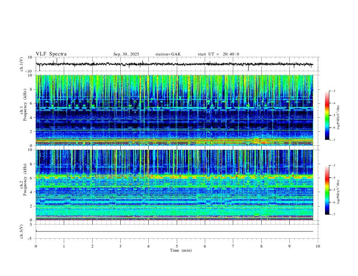Click the log(PSD) label beside ch.2 colorbar
358x276 pixels.
338,192
